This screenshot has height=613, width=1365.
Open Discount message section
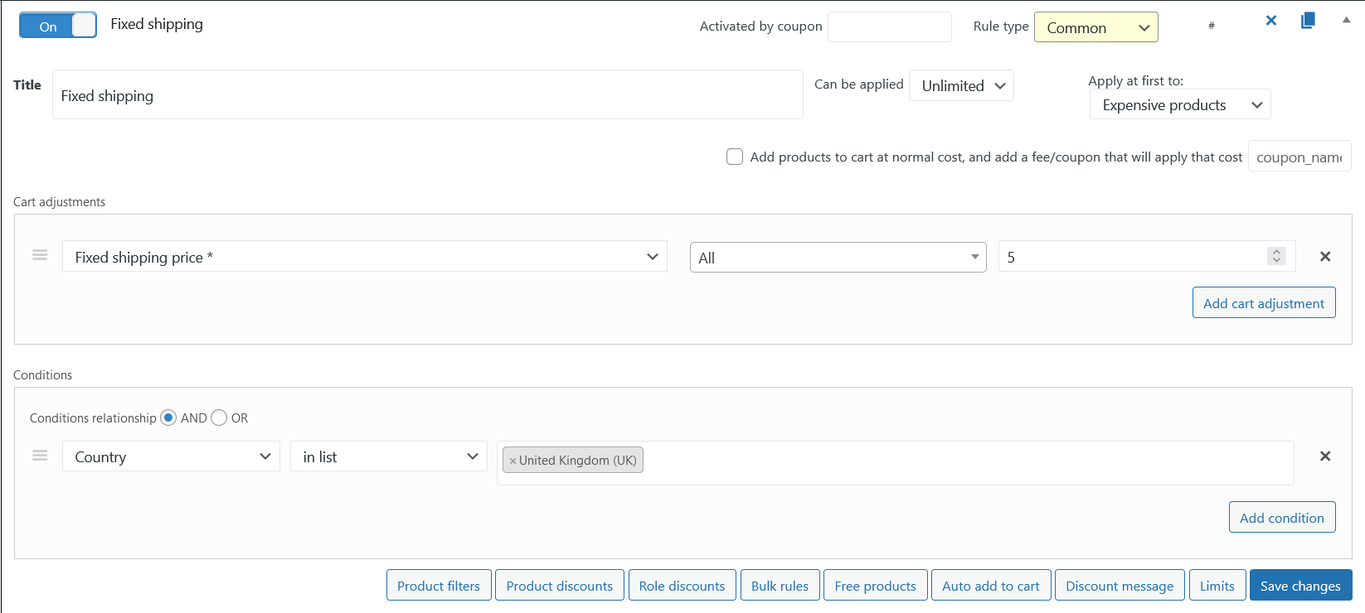point(1120,585)
